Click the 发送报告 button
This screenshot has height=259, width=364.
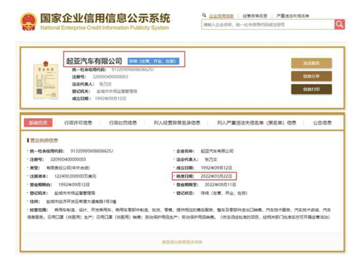pyautogui.click(x=311, y=63)
